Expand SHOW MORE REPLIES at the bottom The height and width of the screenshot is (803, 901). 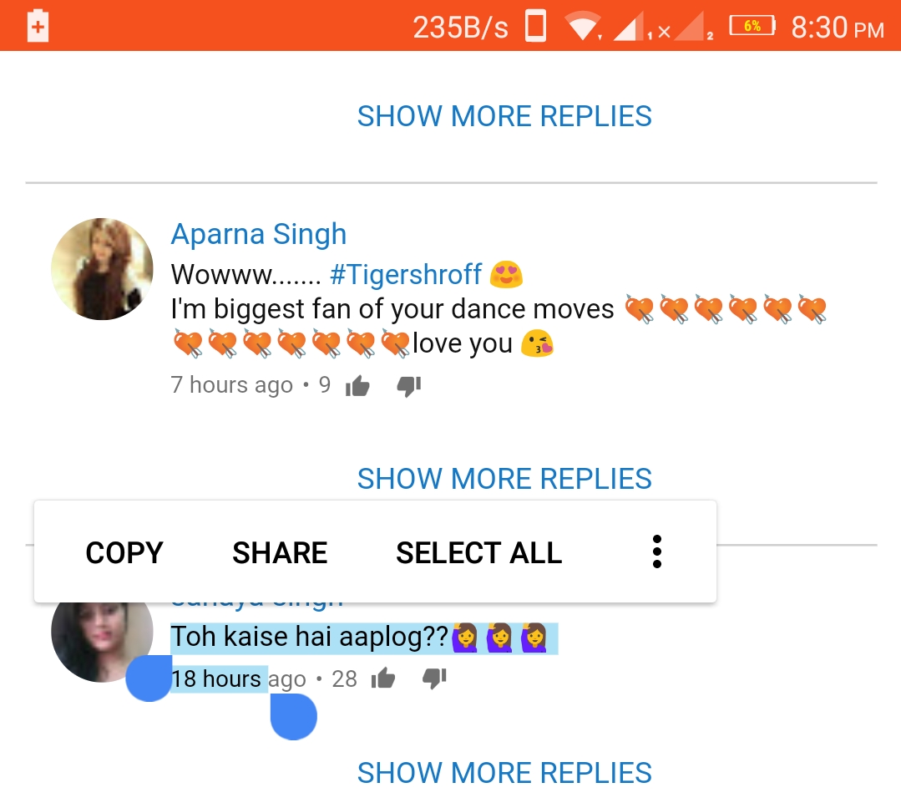(x=504, y=773)
